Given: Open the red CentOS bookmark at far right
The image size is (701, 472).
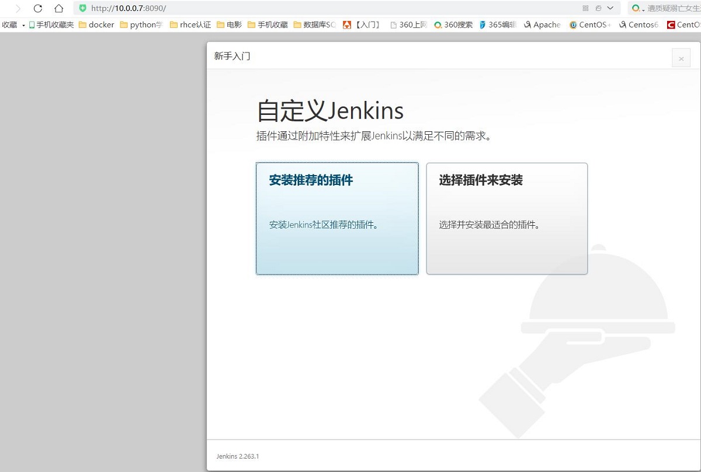Looking at the screenshot, I should pyautogui.click(x=684, y=25).
